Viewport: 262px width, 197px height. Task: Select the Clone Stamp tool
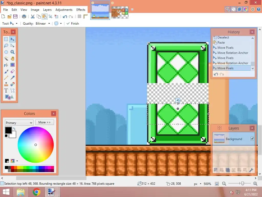[6, 84]
